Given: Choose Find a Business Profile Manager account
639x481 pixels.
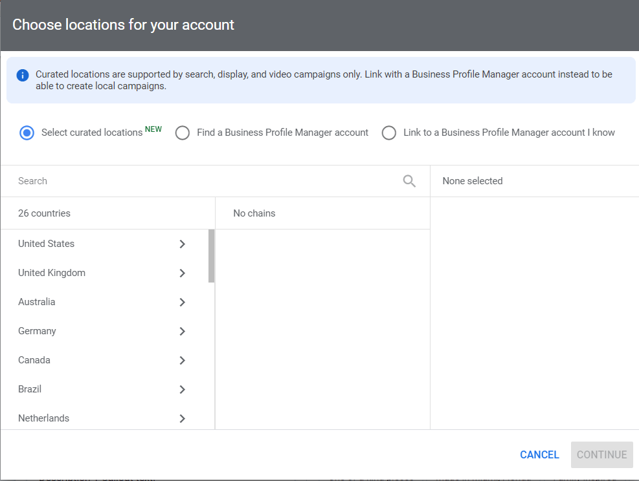Looking at the screenshot, I should (183, 133).
